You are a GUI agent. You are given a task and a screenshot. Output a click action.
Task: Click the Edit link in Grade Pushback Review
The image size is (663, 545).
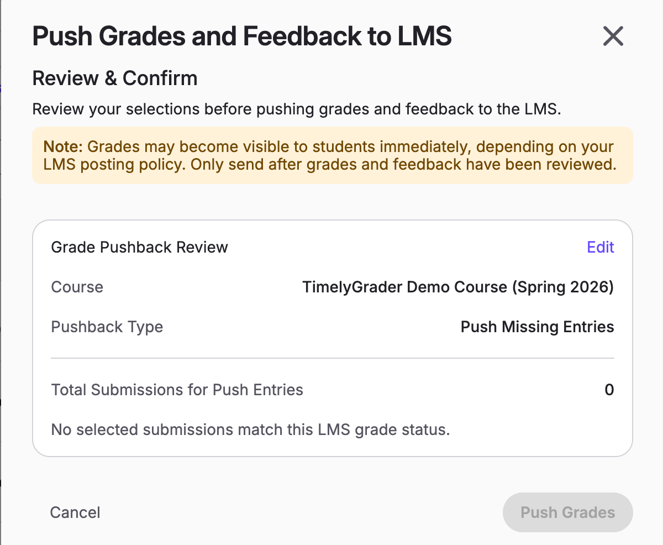tap(601, 247)
